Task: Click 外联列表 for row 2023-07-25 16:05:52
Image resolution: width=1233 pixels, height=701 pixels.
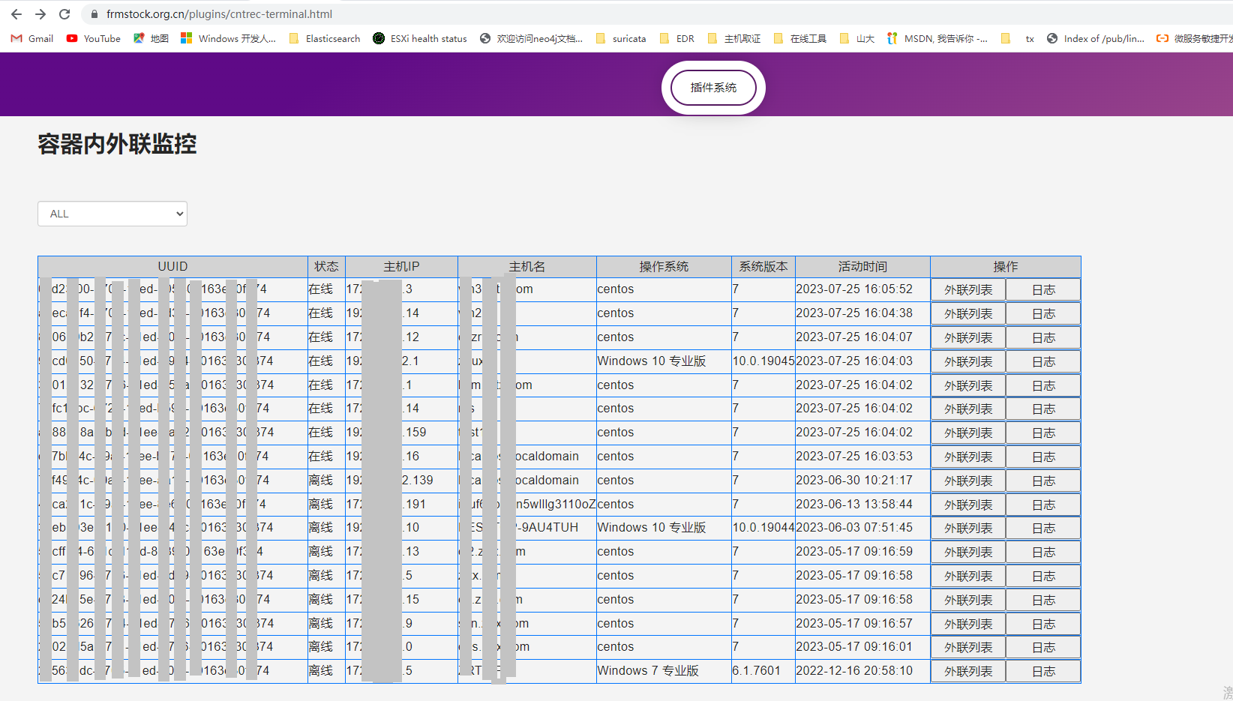Action: tap(968, 290)
